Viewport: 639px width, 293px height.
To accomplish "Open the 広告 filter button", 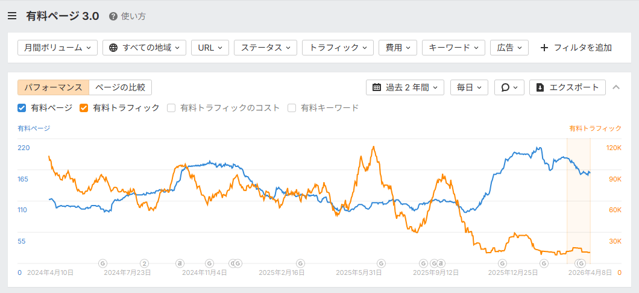I will coord(509,48).
